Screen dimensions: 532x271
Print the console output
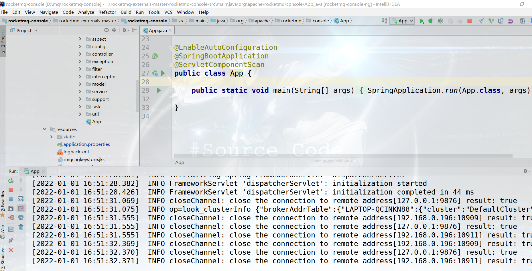point(21,218)
